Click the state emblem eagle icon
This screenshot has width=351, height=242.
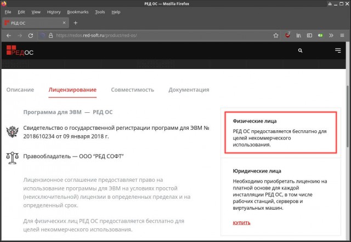click(x=12, y=131)
